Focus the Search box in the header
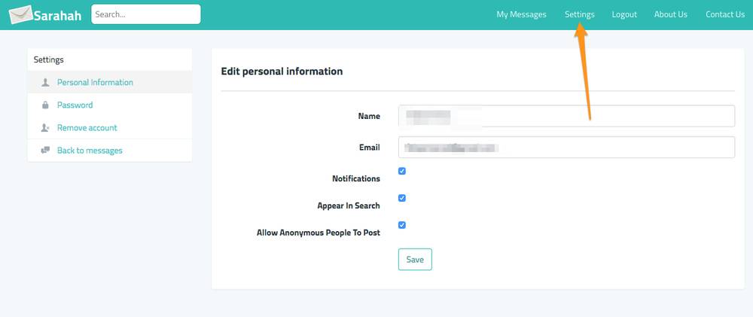Viewport: 753px width, 317px height. 146,14
